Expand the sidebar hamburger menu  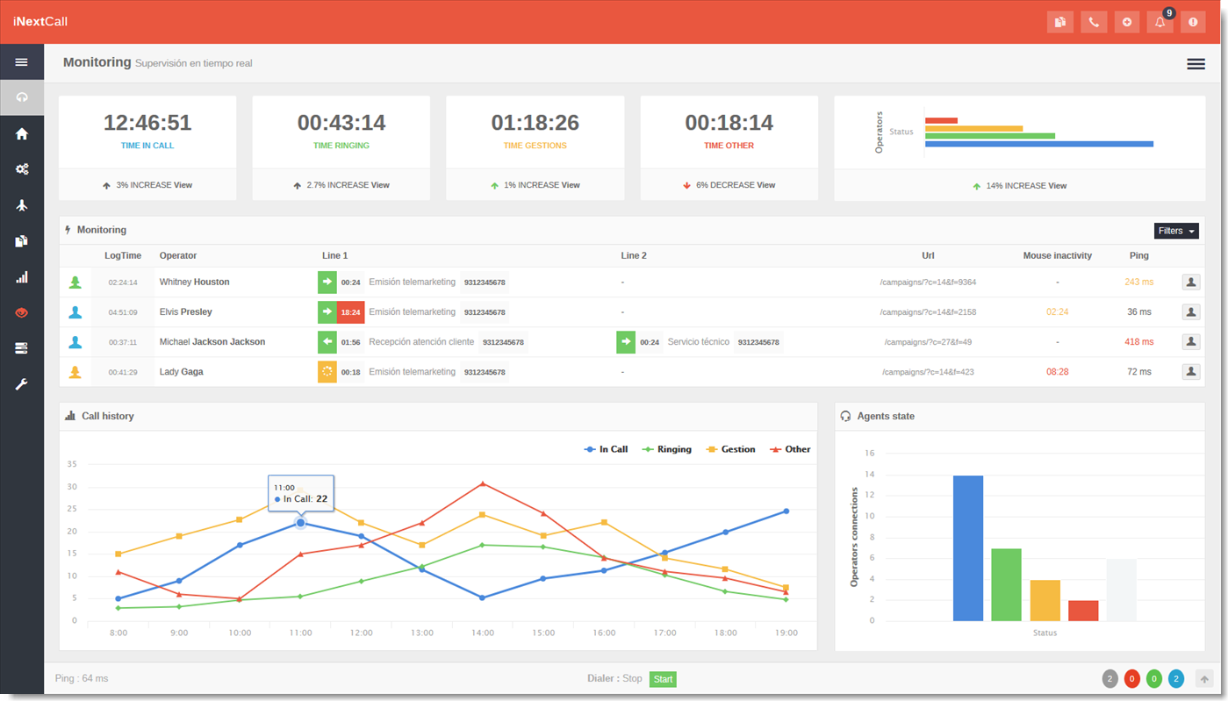[x=22, y=62]
